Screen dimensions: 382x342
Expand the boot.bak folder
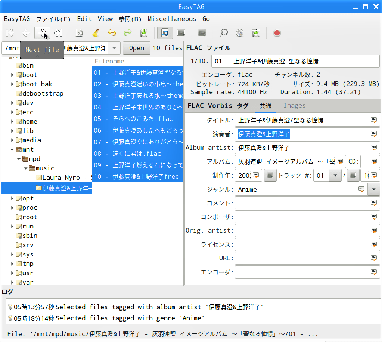12,84
